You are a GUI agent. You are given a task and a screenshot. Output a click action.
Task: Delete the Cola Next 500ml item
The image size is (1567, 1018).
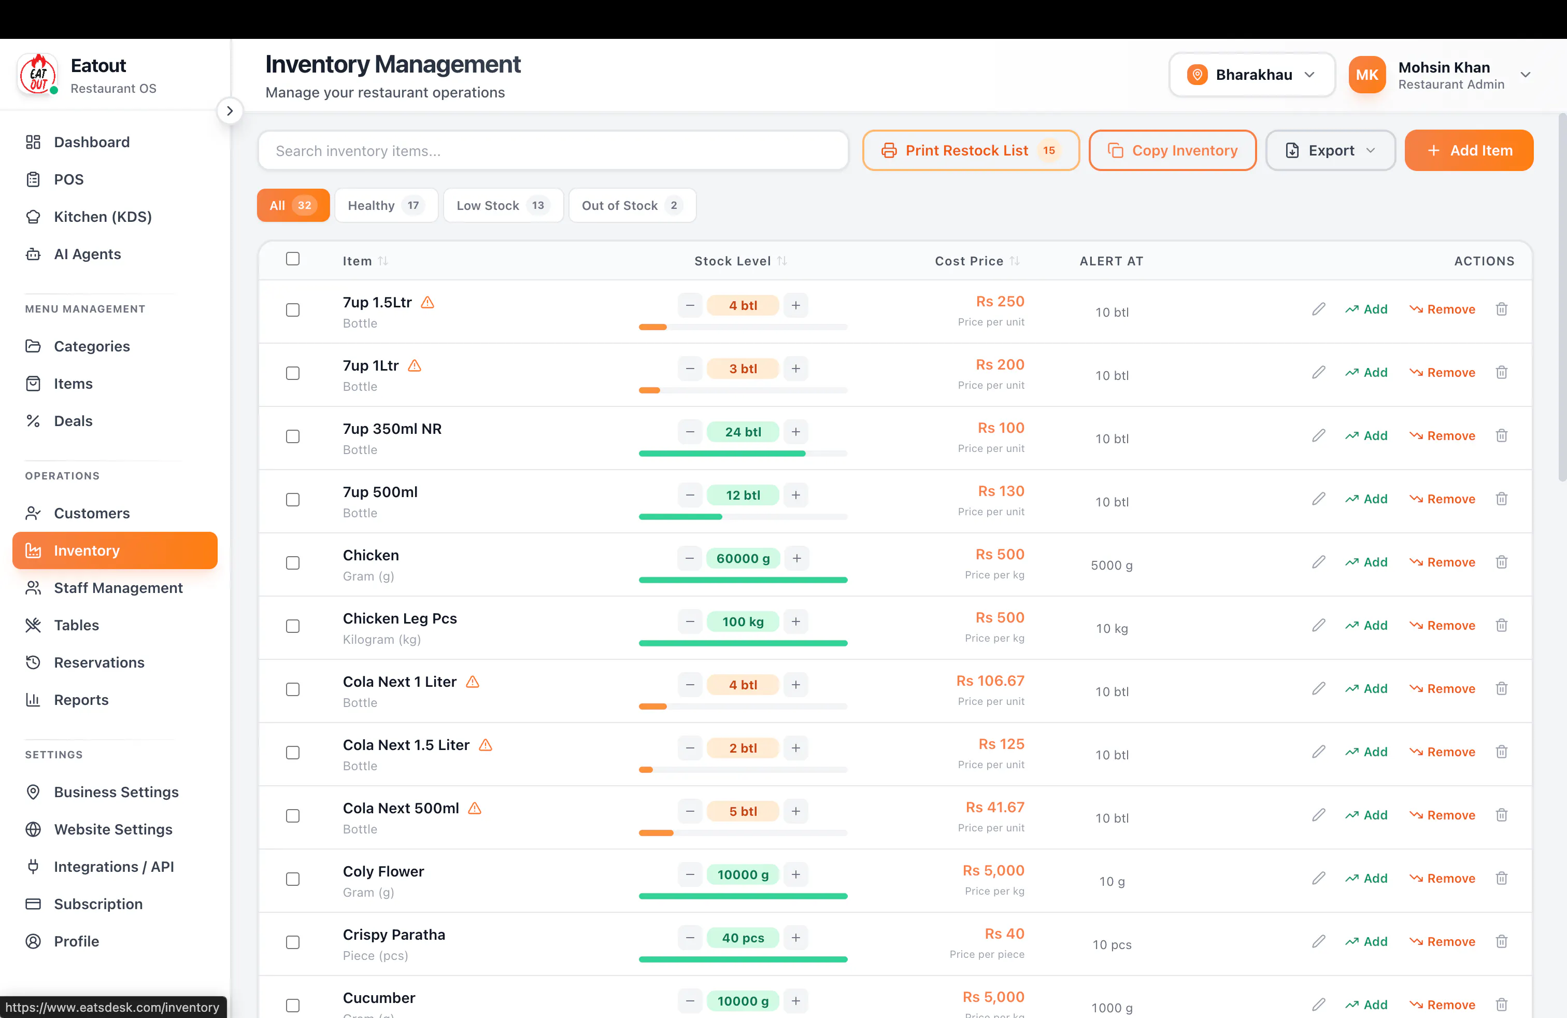(1501, 814)
